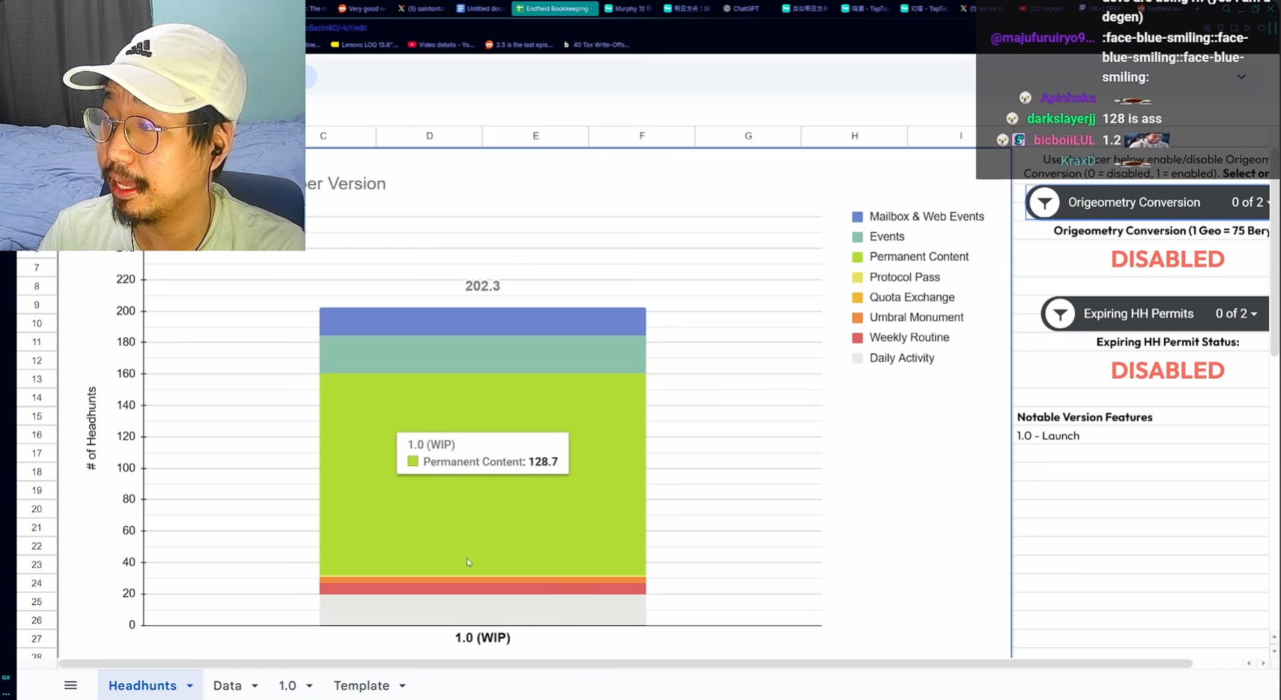Click the grey Daily Activity bar segment

click(483, 610)
